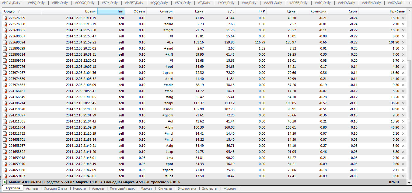Click the green balance icon in summary row
This screenshot has height=193, width=412.
[x=5, y=182]
